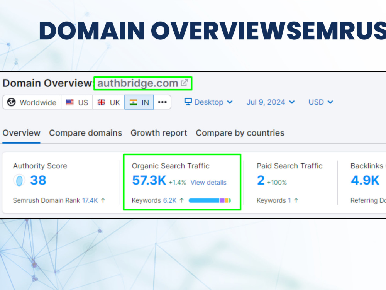
Task: Click orange segment of keywords bar
Action: [x=227, y=201]
